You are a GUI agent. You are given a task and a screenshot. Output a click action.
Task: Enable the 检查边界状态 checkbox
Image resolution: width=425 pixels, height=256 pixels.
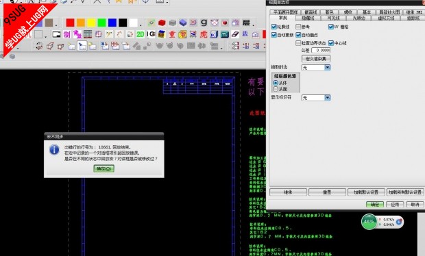point(298,43)
